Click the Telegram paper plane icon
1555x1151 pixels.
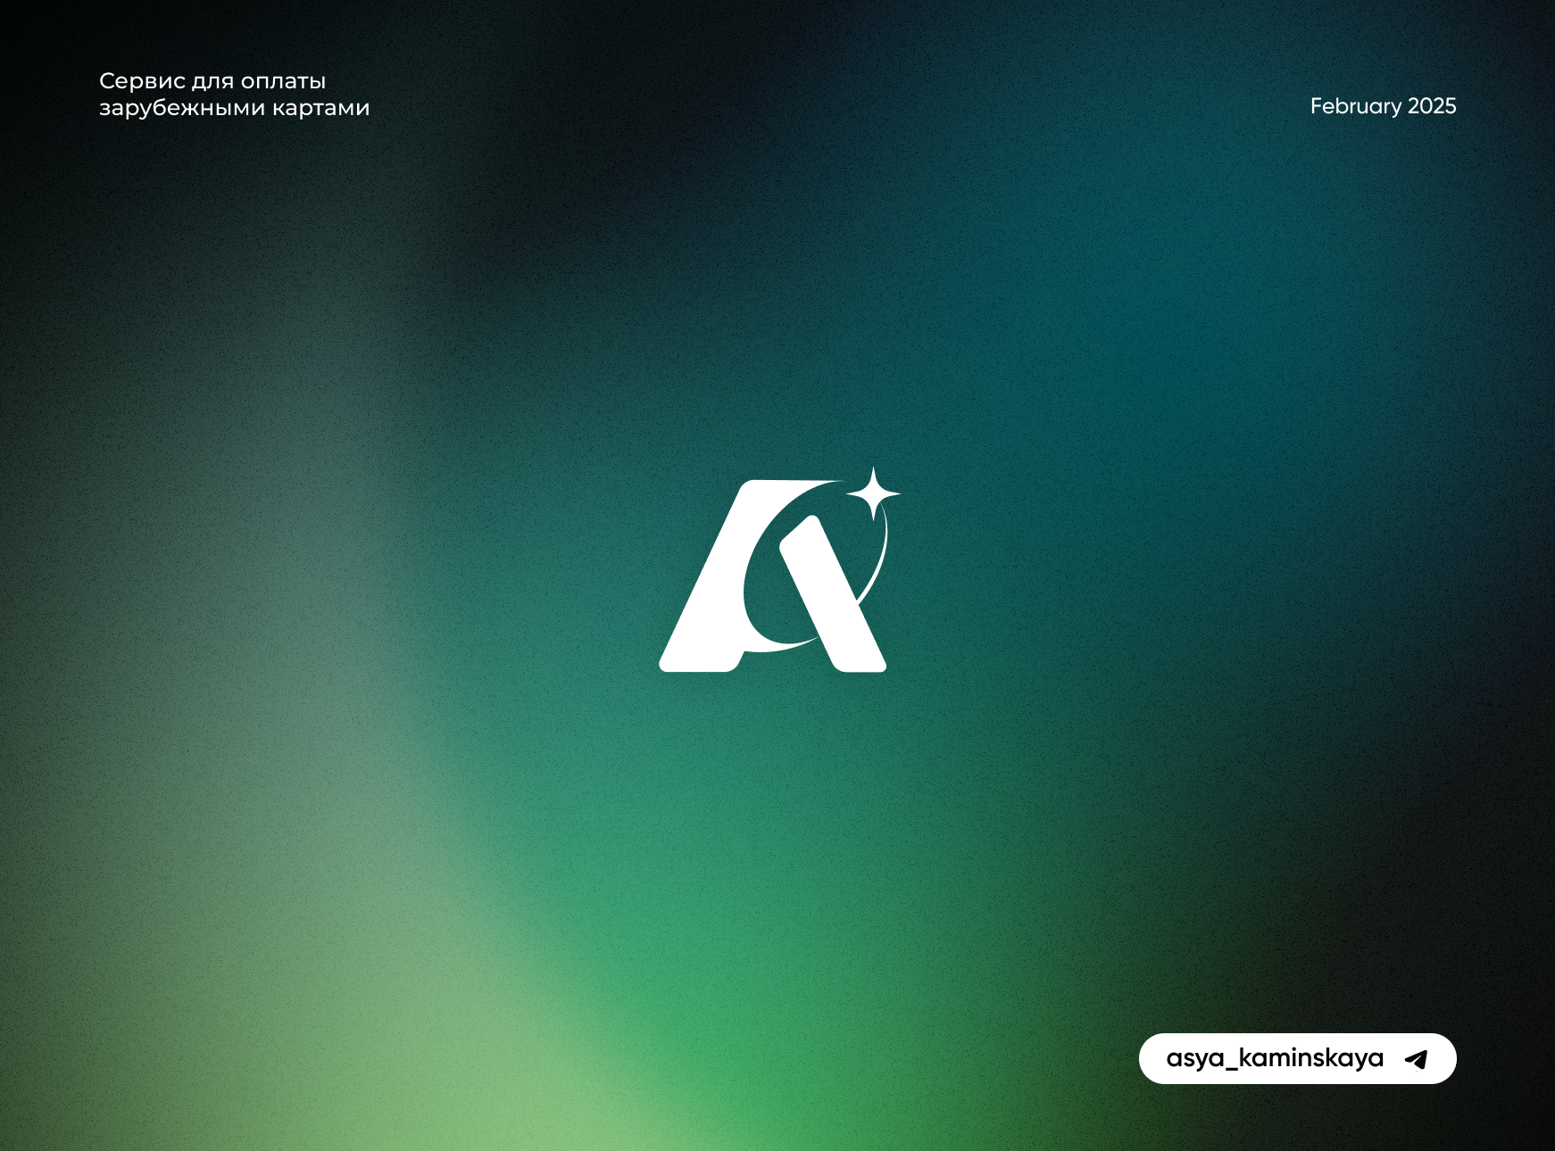[1417, 1059]
